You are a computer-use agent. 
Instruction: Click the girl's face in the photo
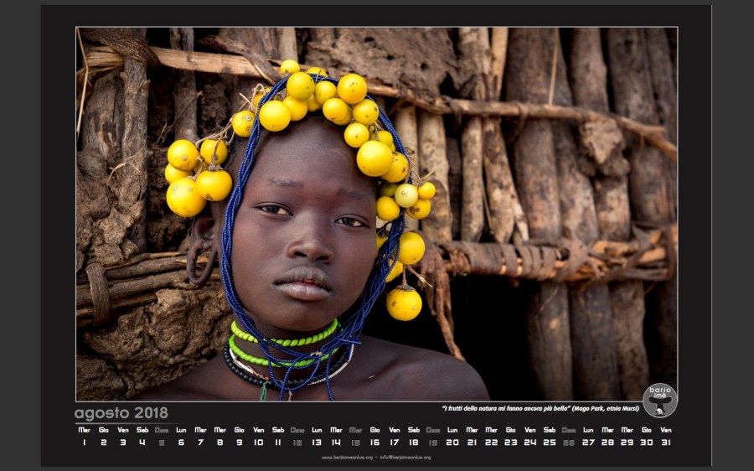[307, 233]
